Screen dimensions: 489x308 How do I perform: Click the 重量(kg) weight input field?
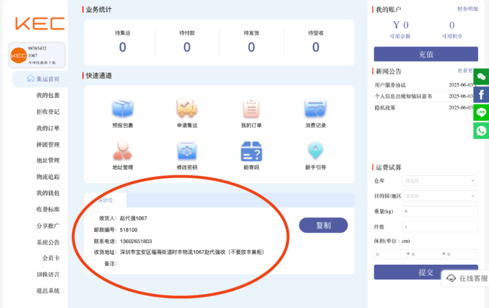pos(440,211)
